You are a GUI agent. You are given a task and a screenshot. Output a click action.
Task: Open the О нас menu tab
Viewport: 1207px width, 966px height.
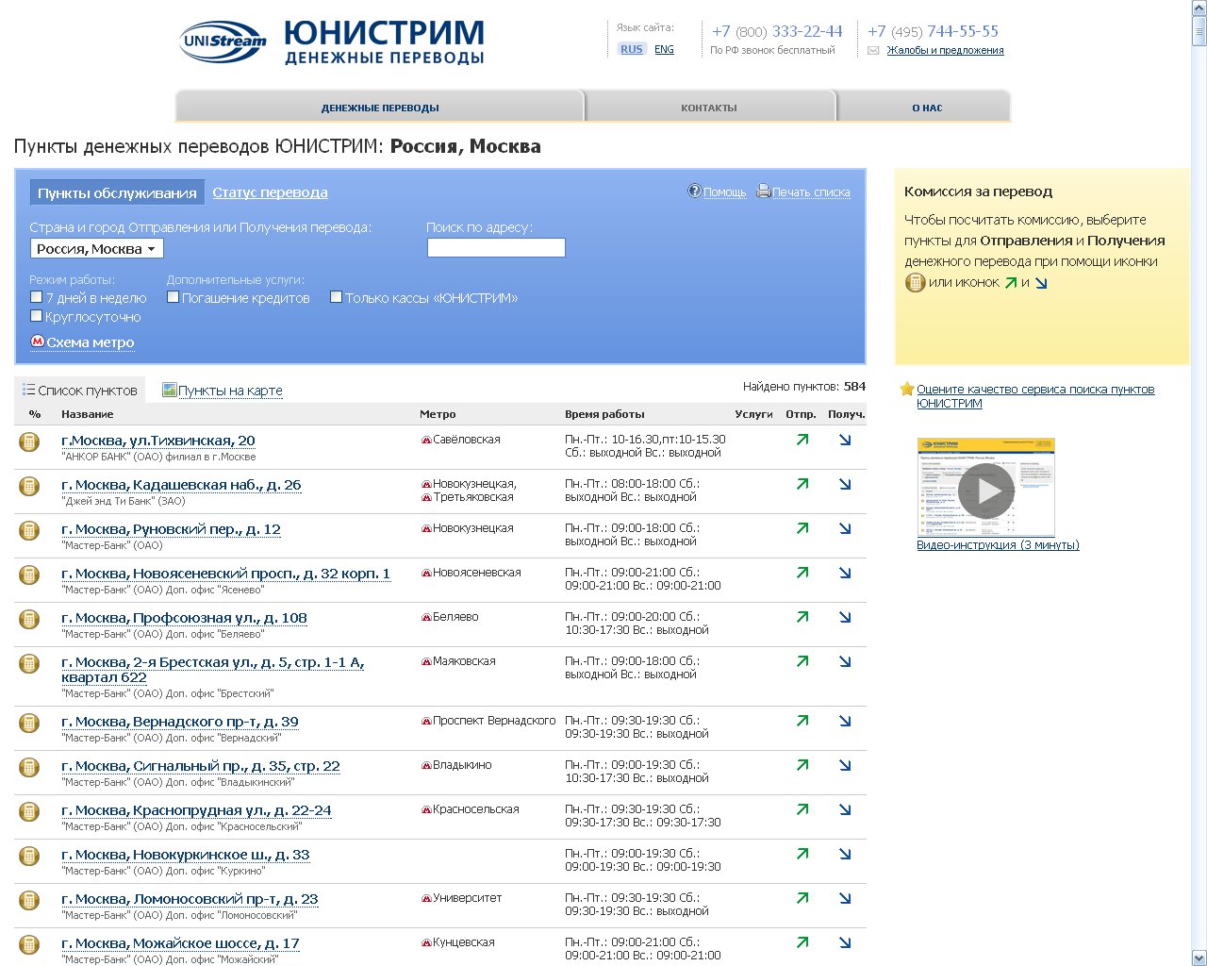[x=927, y=108]
